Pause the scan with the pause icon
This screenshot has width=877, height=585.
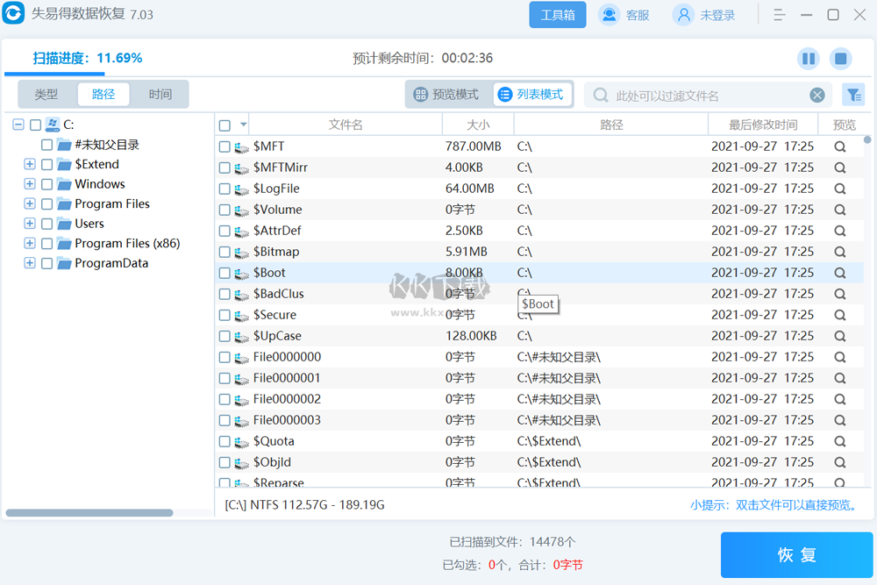coord(808,59)
